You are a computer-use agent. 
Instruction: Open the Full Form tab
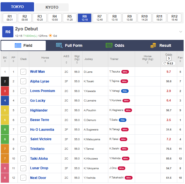point(69,45)
